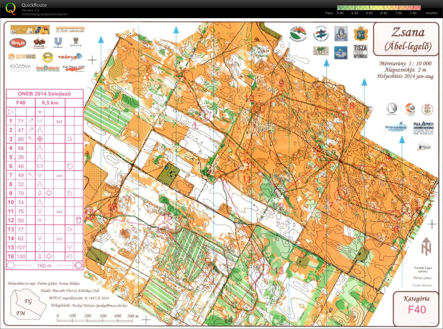The image size is (443, 329).
Task: Click the Sátorváros sponsor logo
Action: (22, 57)
